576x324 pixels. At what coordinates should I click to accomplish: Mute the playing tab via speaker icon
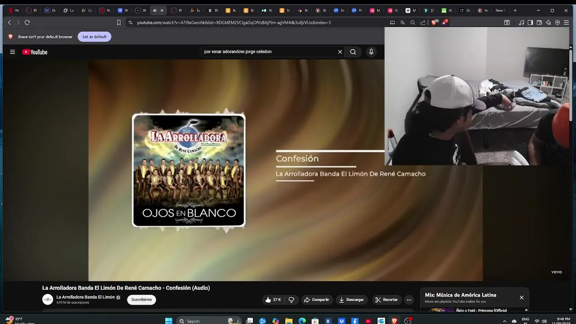coord(155,10)
